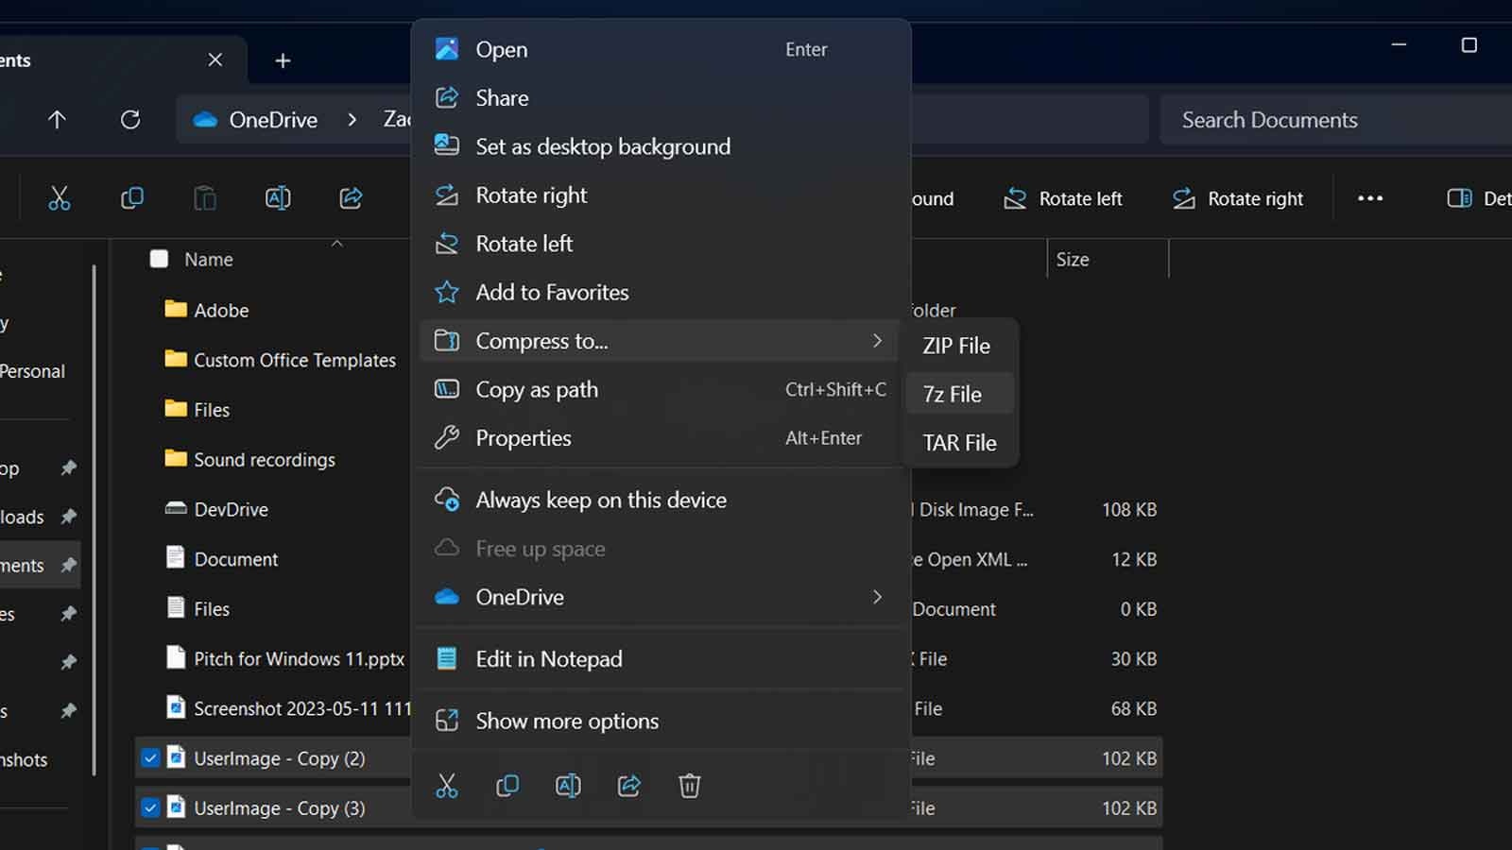1512x850 pixels.
Task: Uncheck the UserImage - Copy (2) checkbox
Action: 150,757
